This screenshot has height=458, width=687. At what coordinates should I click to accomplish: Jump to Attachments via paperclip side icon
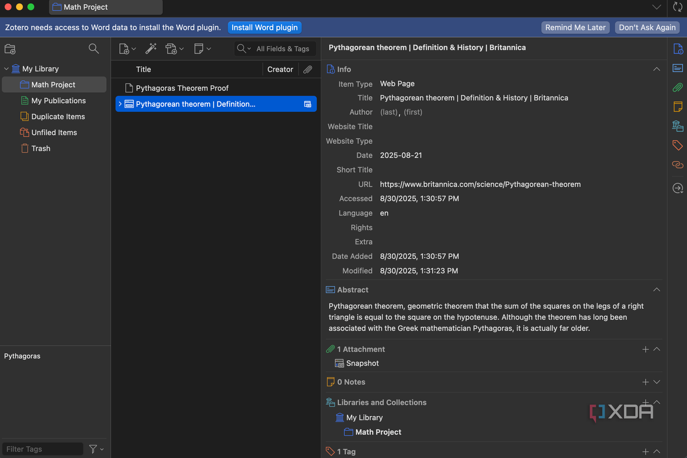pyautogui.click(x=678, y=87)
